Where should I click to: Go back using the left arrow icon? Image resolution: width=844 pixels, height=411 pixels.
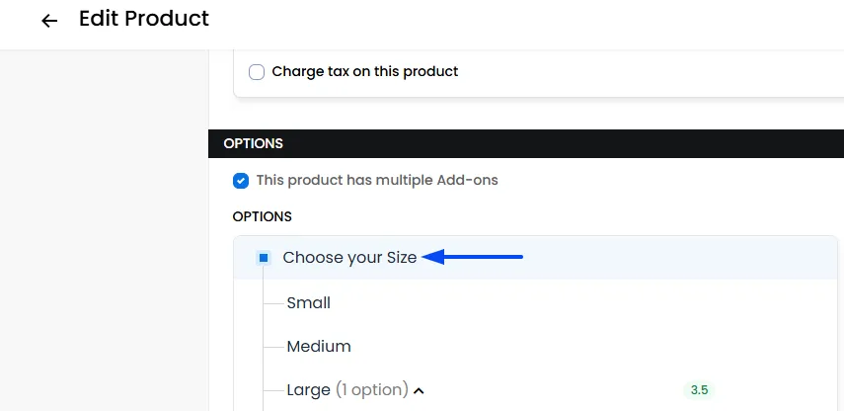pyautogui.click(x=49, y=21)
